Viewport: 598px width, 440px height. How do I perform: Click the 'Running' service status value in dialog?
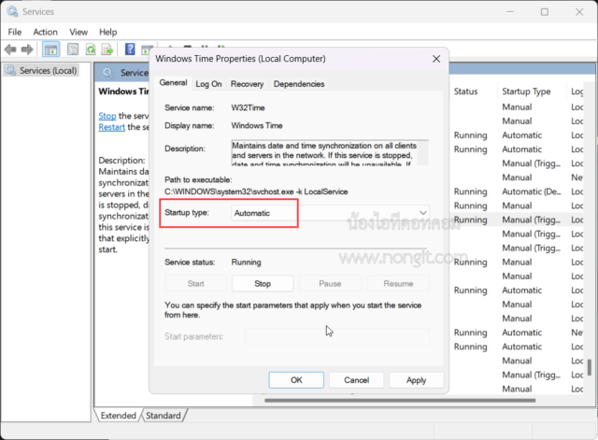tap(247, 263)
